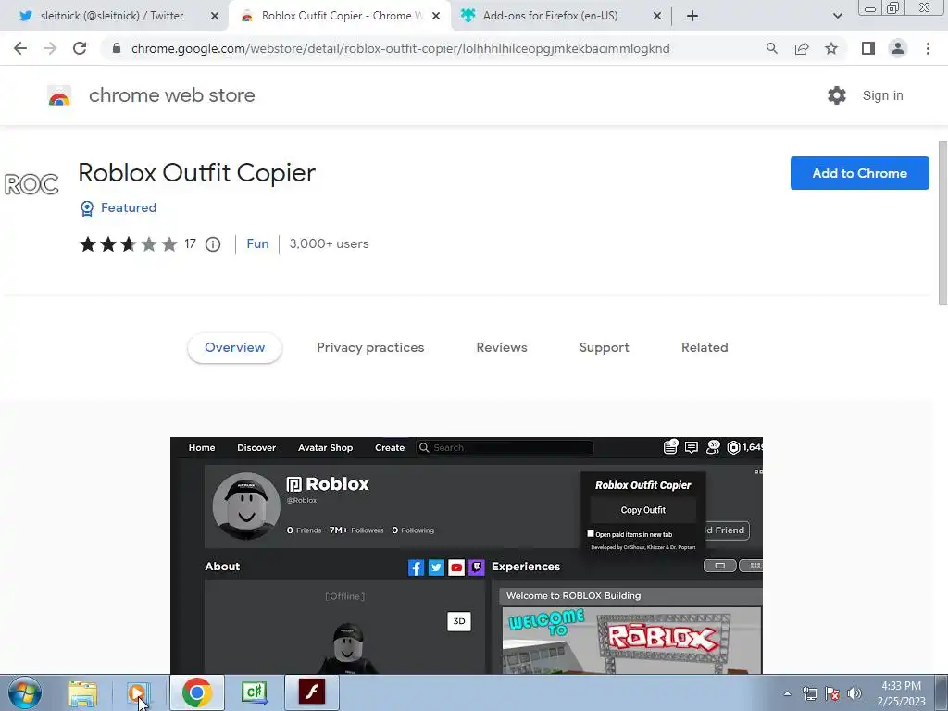Click the Roblox extension preview screenshot

coord(467,555)
